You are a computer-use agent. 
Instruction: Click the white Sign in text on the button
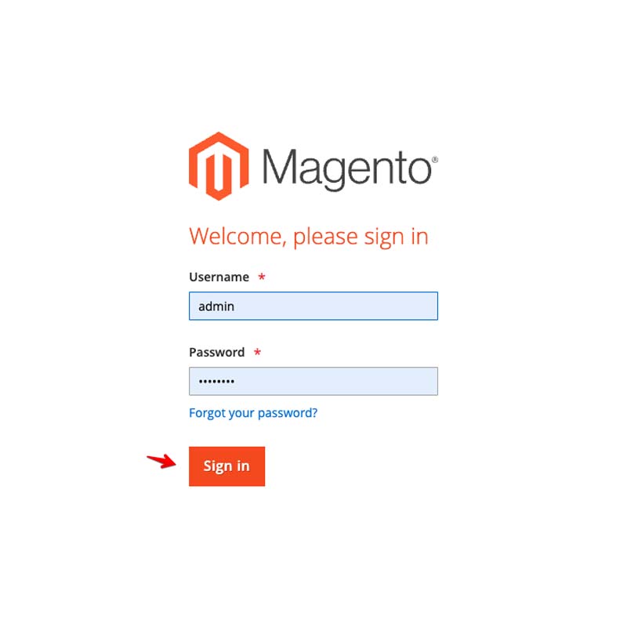(x=227, y=466)
